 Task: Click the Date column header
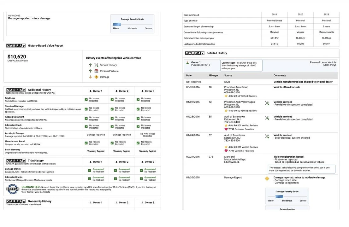189,76
